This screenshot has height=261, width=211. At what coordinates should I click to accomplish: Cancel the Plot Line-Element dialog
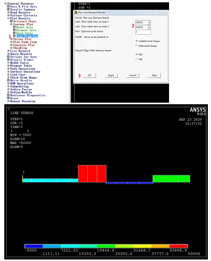(133, 75)
